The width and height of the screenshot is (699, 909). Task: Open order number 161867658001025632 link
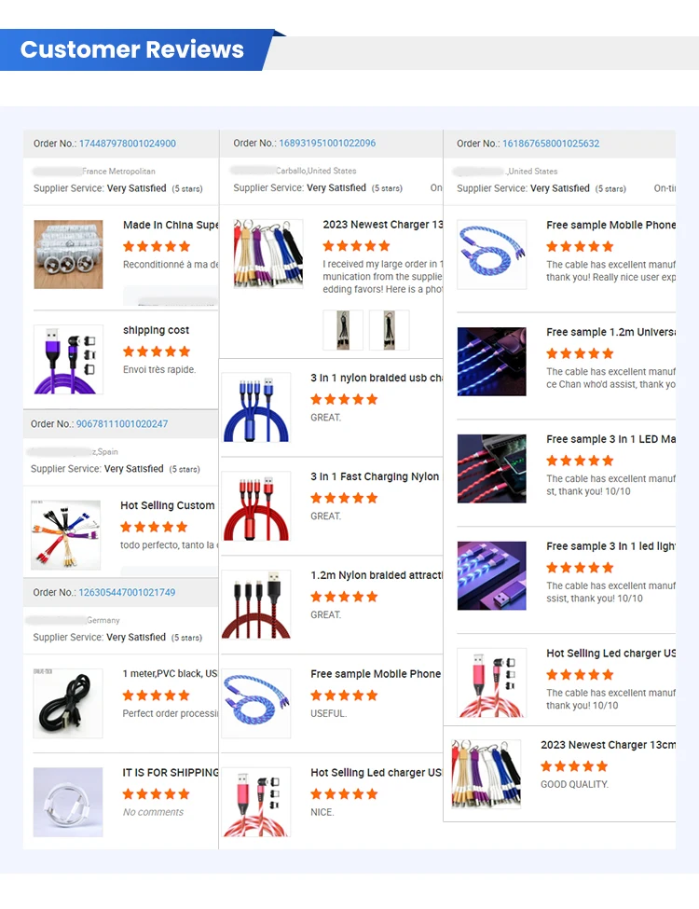click(551, 144)
